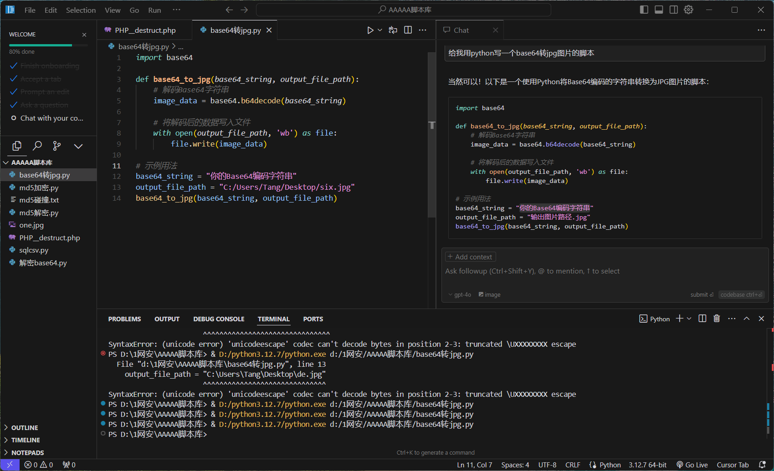Screen dimensions: 774x471
Task: Click the notifications bell in status bar
Action: [x=762, y=465]
